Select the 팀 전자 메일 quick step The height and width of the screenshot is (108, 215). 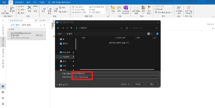tap(78, 10)
